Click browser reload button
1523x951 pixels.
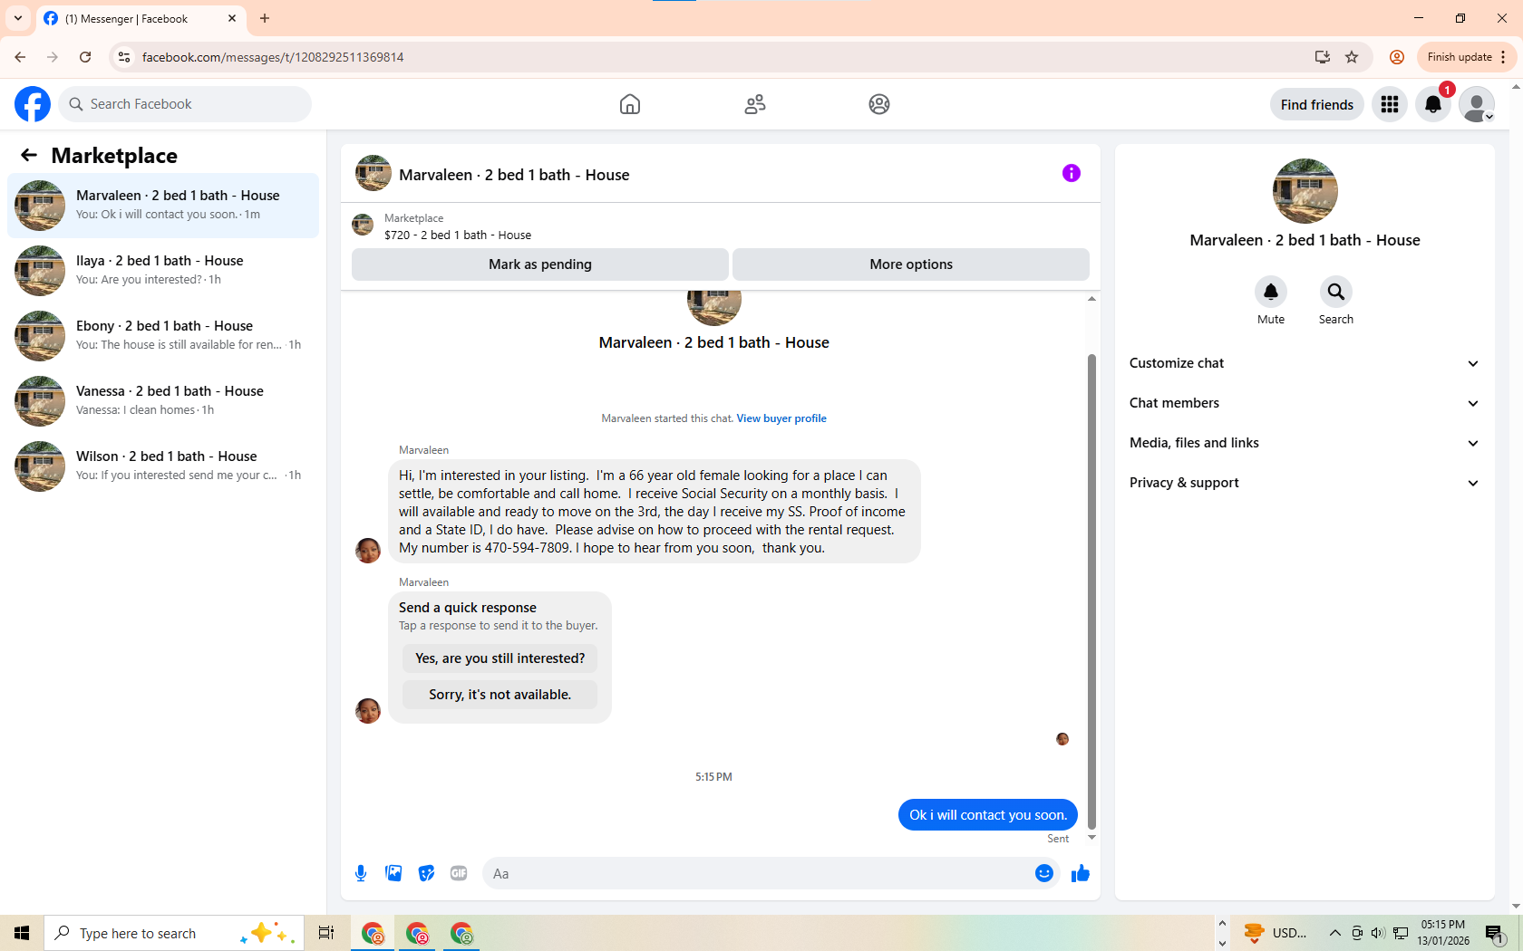[85, 57]
